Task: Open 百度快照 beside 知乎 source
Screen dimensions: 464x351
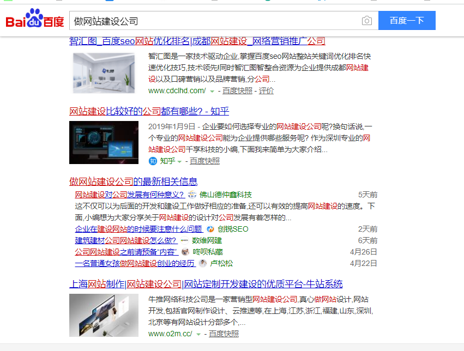Action: coord(205,161)
